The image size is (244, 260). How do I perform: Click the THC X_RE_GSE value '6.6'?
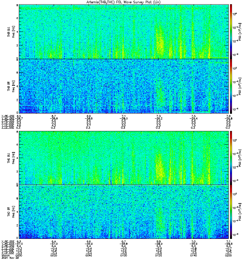88,241
